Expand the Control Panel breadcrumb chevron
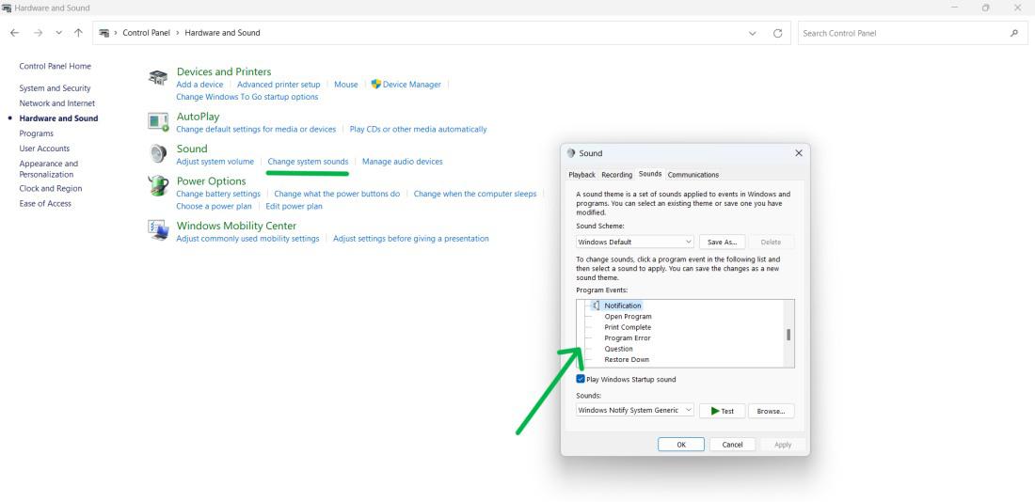This screenshot has width=1035, height=502. [x=178, y=33]
